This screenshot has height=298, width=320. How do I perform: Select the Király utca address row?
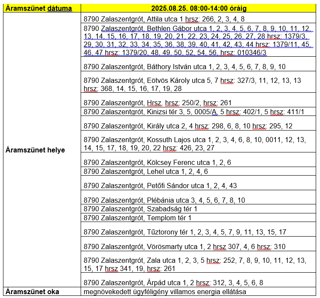click(198, 123)
